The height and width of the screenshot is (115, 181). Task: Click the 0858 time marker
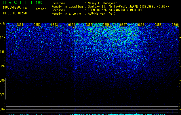pos(141,25)
